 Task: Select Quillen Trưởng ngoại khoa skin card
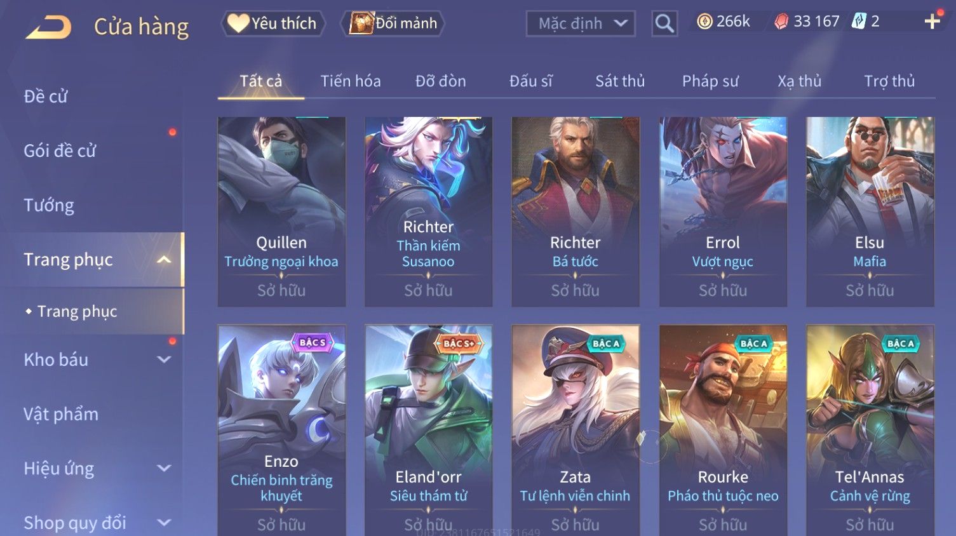point(281,211)
